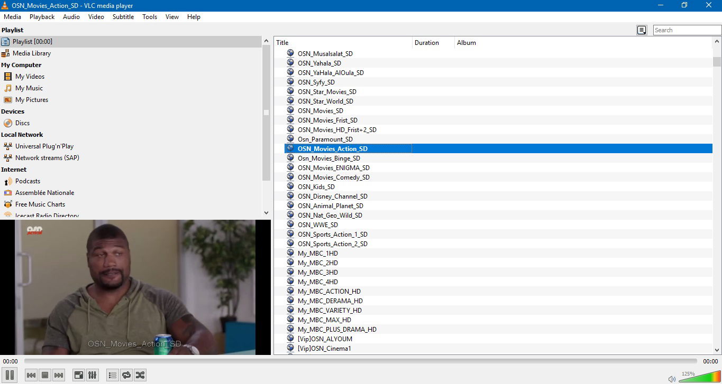
Task: Click the playlist Search field
Action: (x=687, y=30)
